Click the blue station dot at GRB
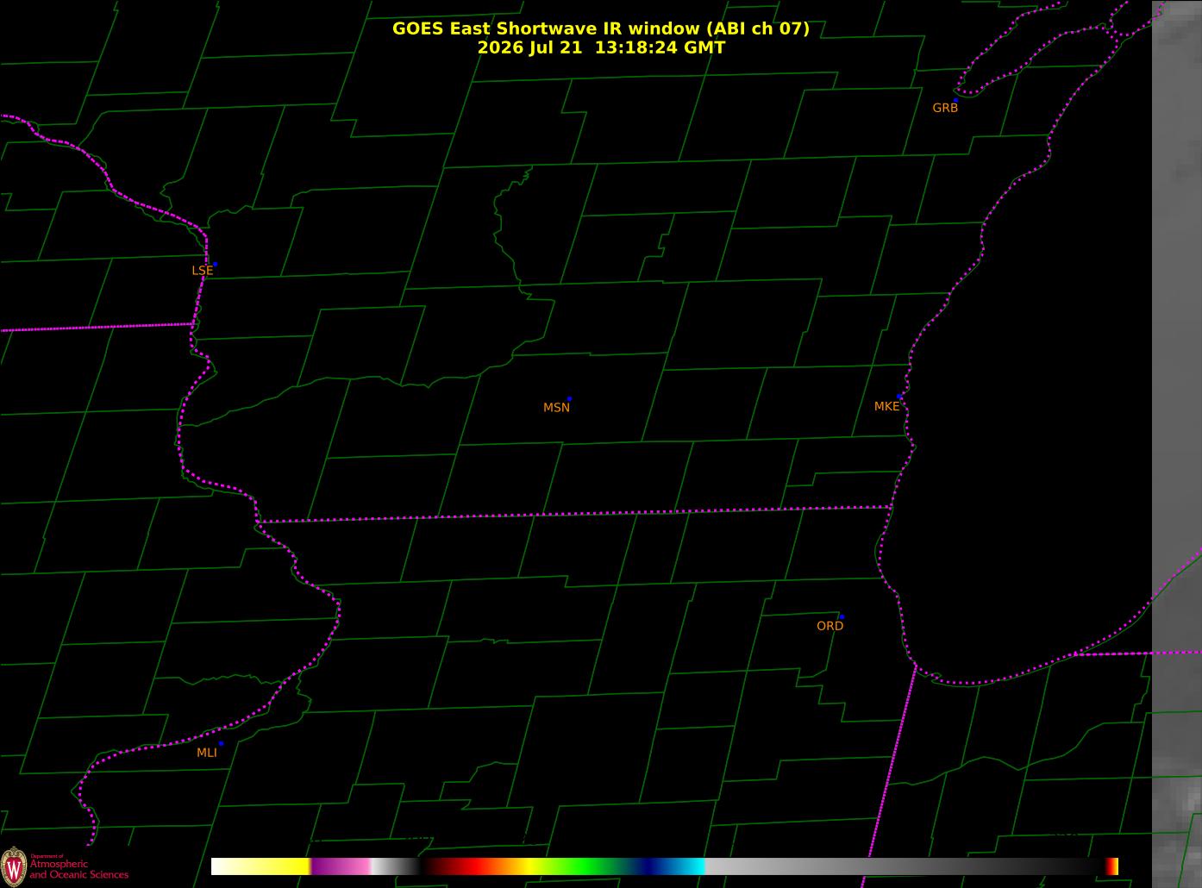 (x=955, y=100)
